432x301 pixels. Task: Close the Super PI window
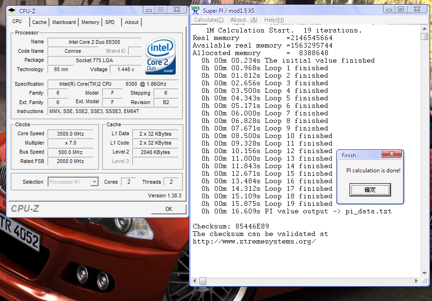pyautogui.click(x=417, y=9)
